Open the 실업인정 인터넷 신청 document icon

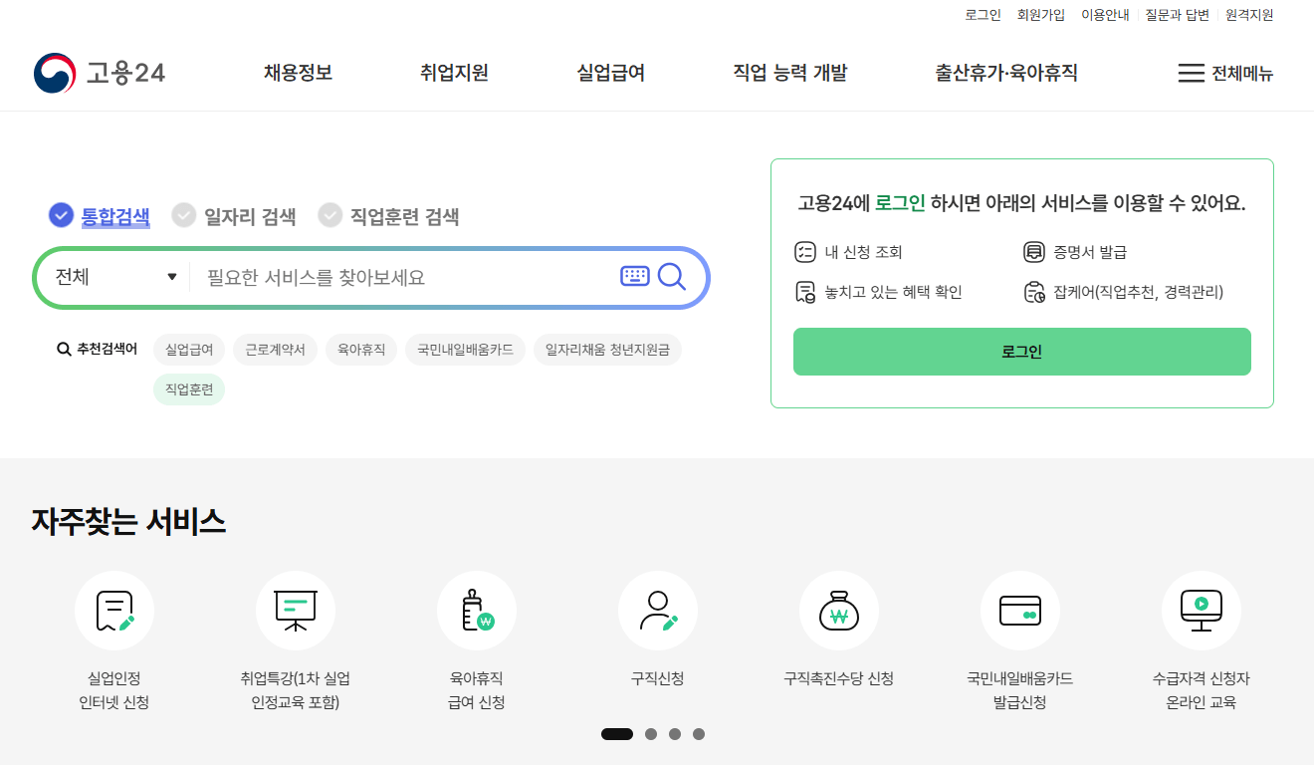coord(114,610)
